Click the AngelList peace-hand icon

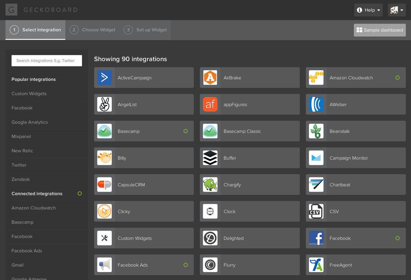[x=104, y=105]
